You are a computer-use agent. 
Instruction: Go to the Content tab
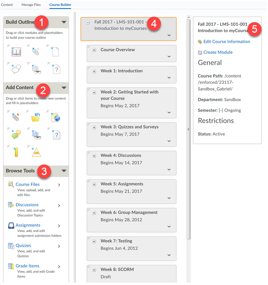(x=7, y=5)
